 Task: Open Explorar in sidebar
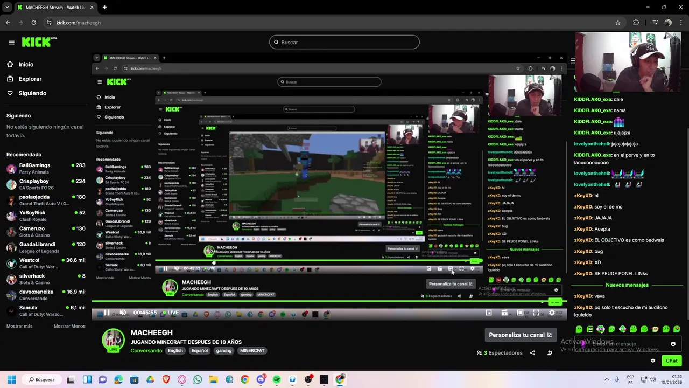24,79
